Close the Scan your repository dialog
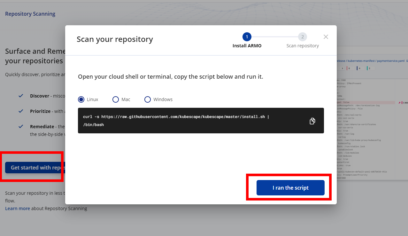The image size is (408, 236). [326, 37]
